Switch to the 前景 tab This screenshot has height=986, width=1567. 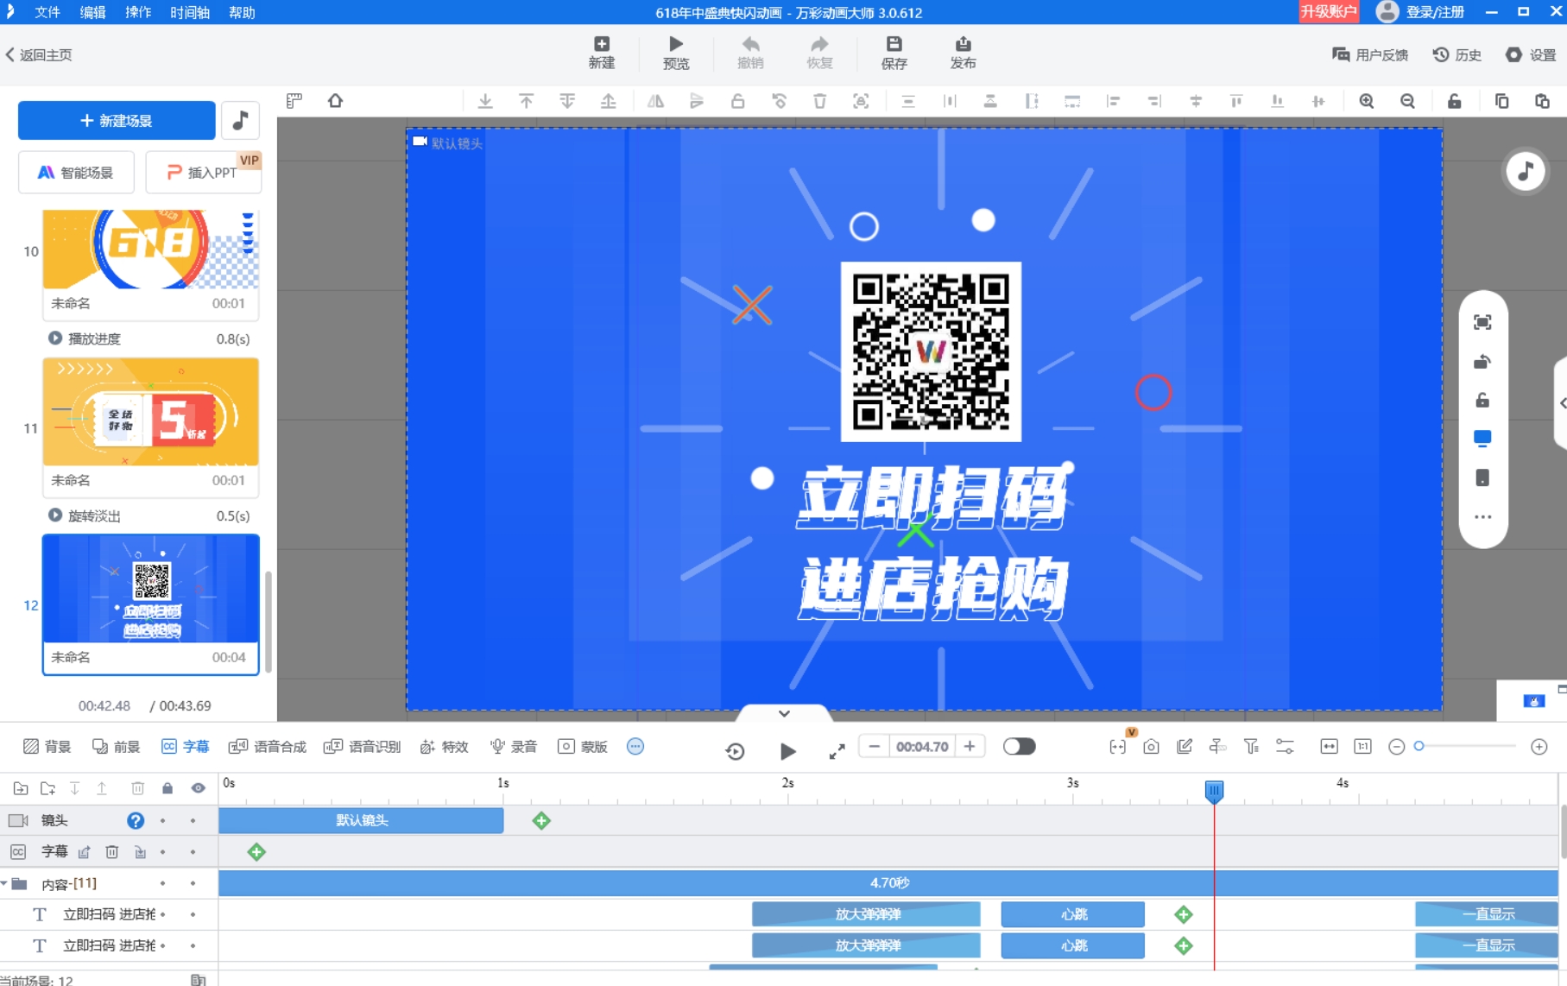pyautogui.click(x=116, y=746)
